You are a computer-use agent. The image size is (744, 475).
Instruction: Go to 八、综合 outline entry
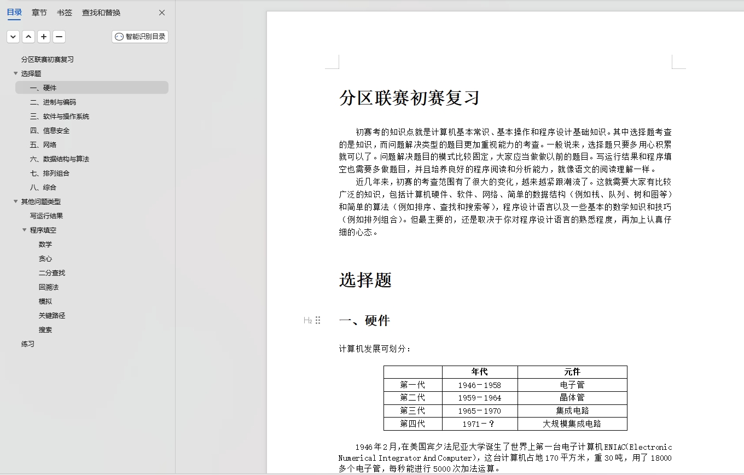43,187
